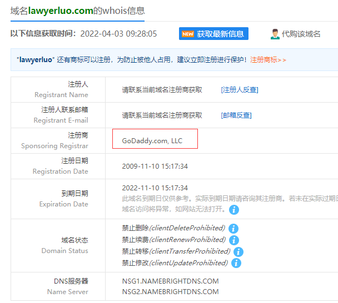
Task: Click the bold "lawyerluo" in the trademark notice
Action: tap(35, 59)
